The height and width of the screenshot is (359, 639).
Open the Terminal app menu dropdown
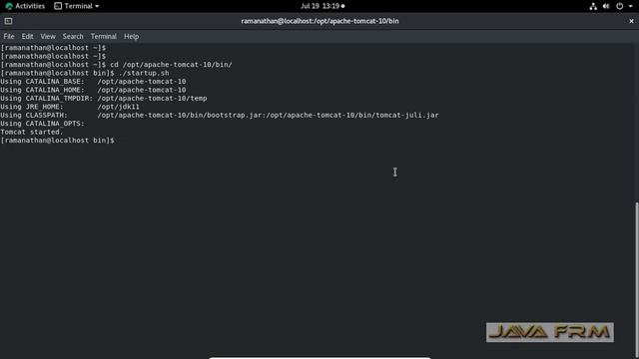click(77, 6)
